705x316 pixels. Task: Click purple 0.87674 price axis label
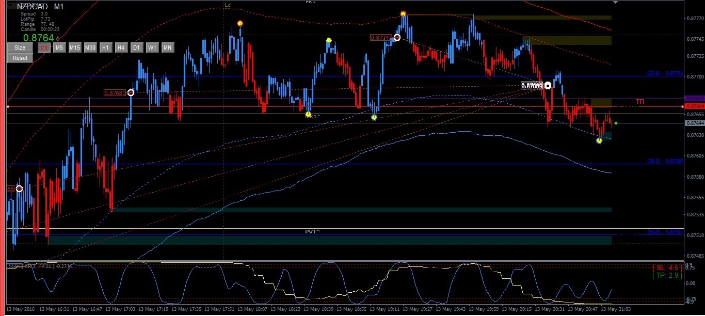point(694,98)
